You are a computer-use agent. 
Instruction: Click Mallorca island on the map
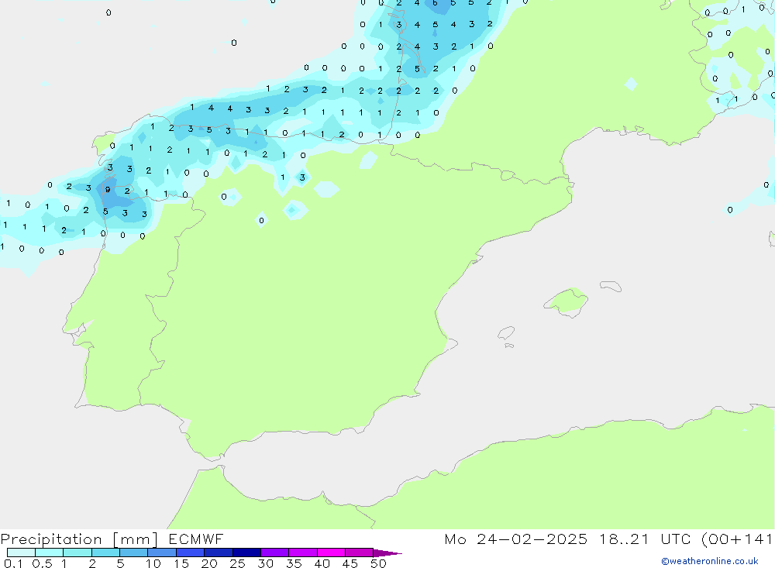[567, 301]
